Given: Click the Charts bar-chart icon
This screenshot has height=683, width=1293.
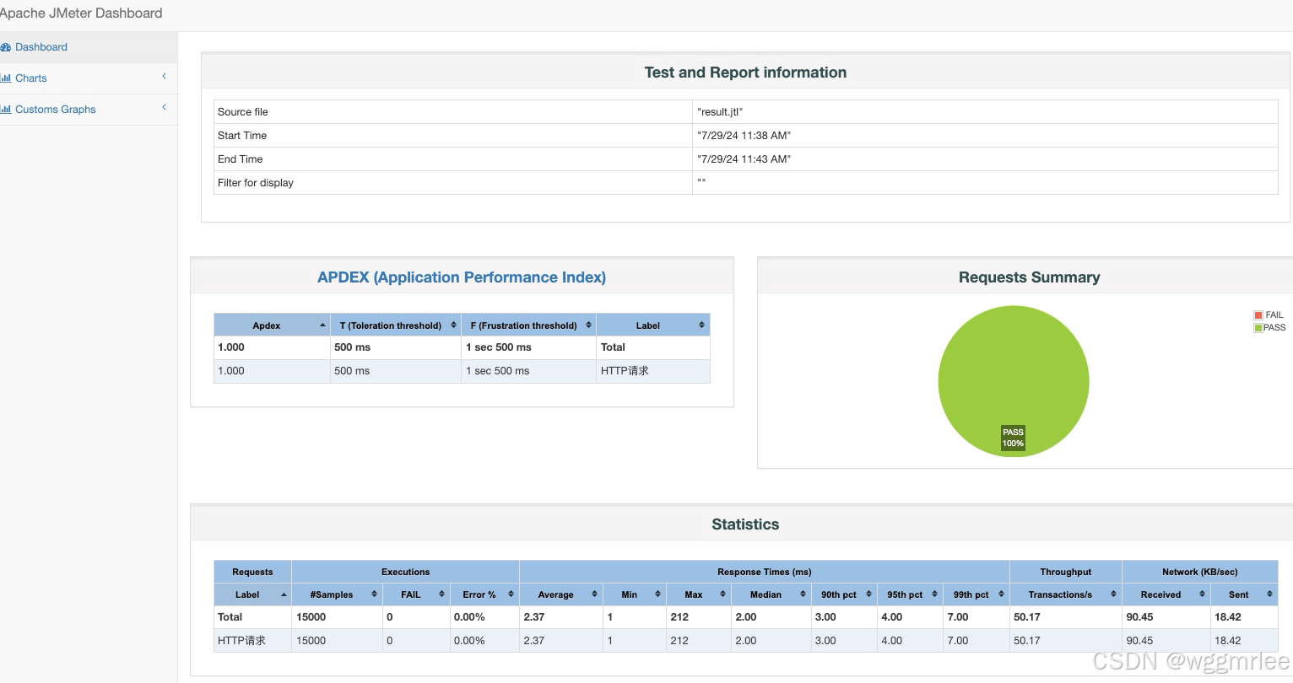Looking at the screenshot, I should click(x=6, y=78).
